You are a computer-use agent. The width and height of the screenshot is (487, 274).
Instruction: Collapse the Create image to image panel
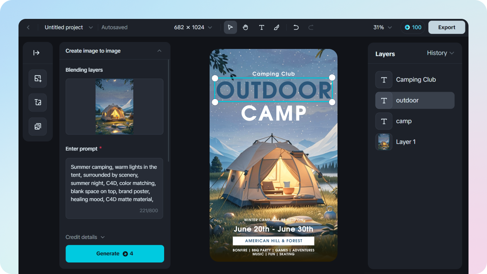coord(159,51)
